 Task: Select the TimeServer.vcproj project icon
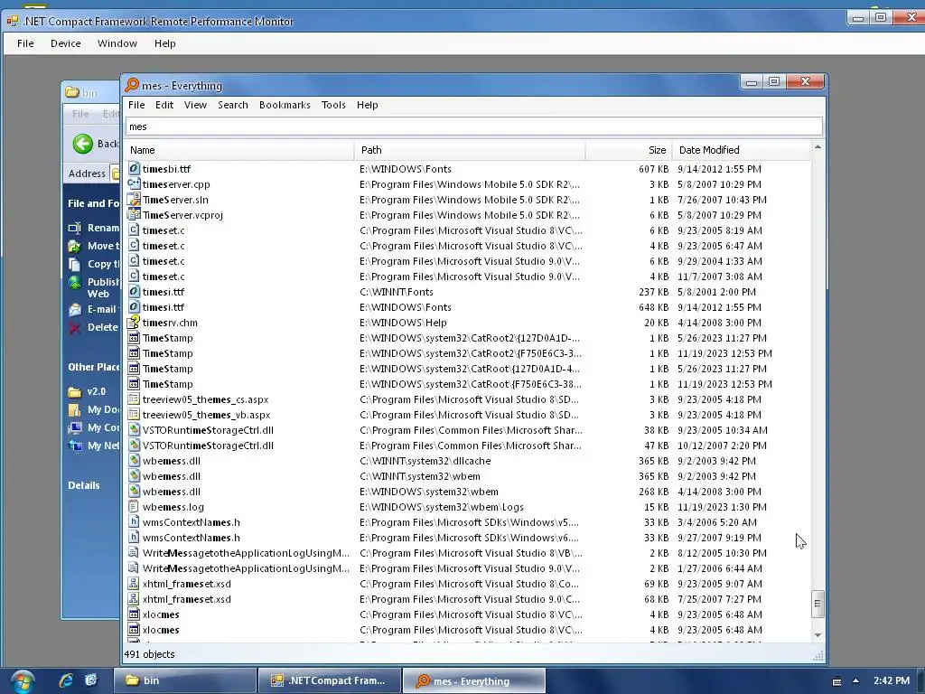click(x=134, y=215)
